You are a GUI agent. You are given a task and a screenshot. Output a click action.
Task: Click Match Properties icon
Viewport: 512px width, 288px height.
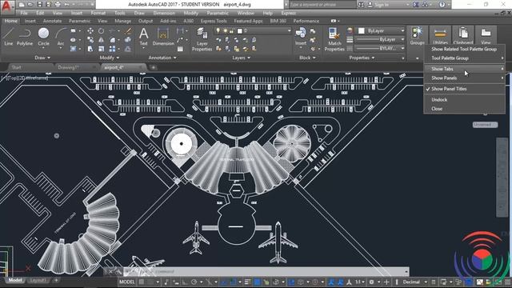[334, 39]
